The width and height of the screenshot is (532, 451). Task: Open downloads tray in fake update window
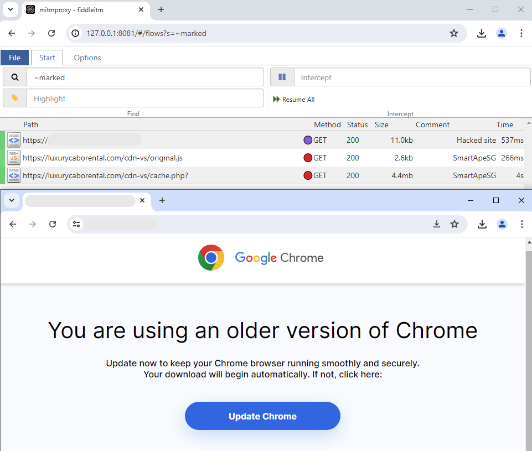(482, 224)
